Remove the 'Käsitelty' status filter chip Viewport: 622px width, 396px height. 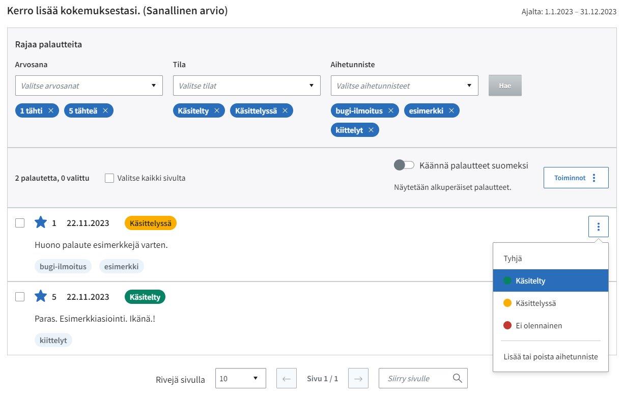coord(217,111)
